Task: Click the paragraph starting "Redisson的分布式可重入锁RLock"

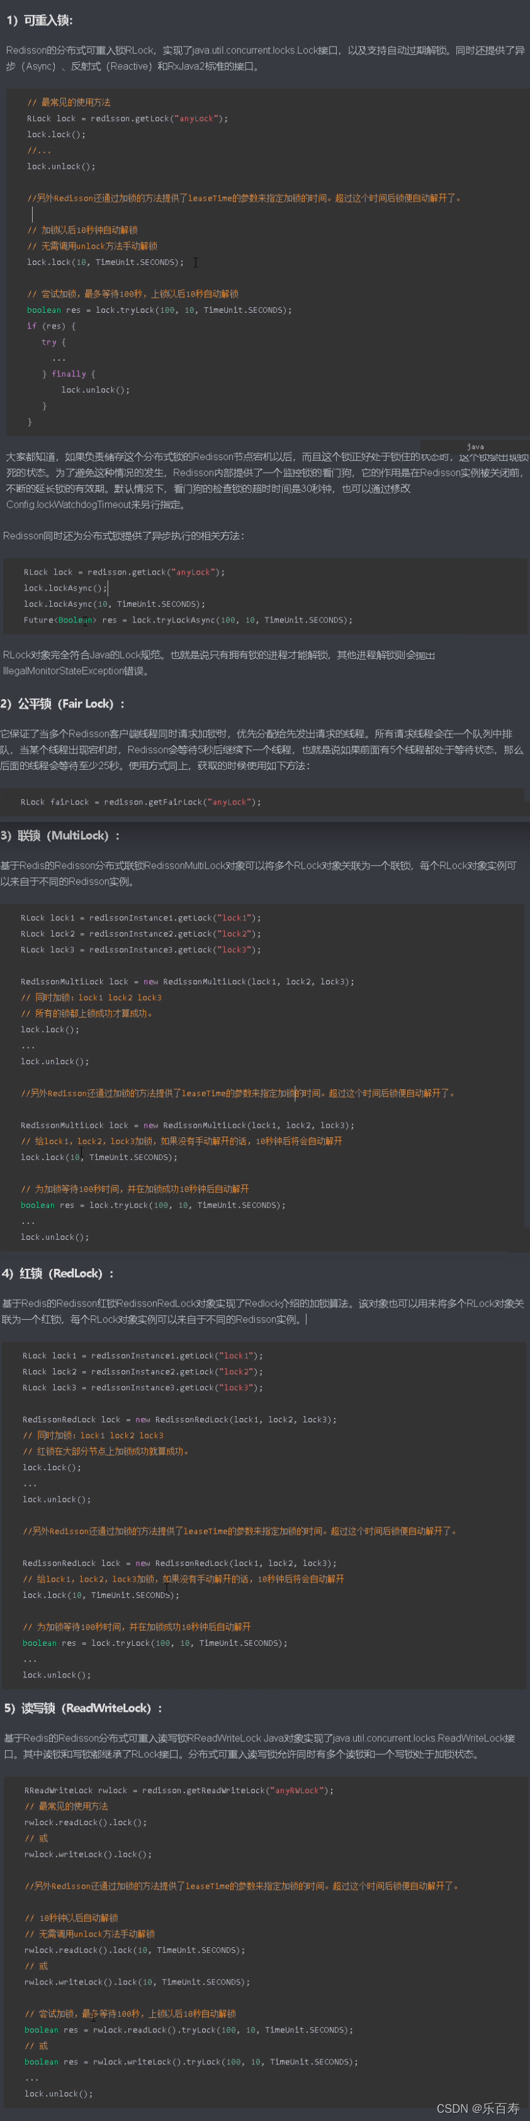Action: click(x=265, y=58)
